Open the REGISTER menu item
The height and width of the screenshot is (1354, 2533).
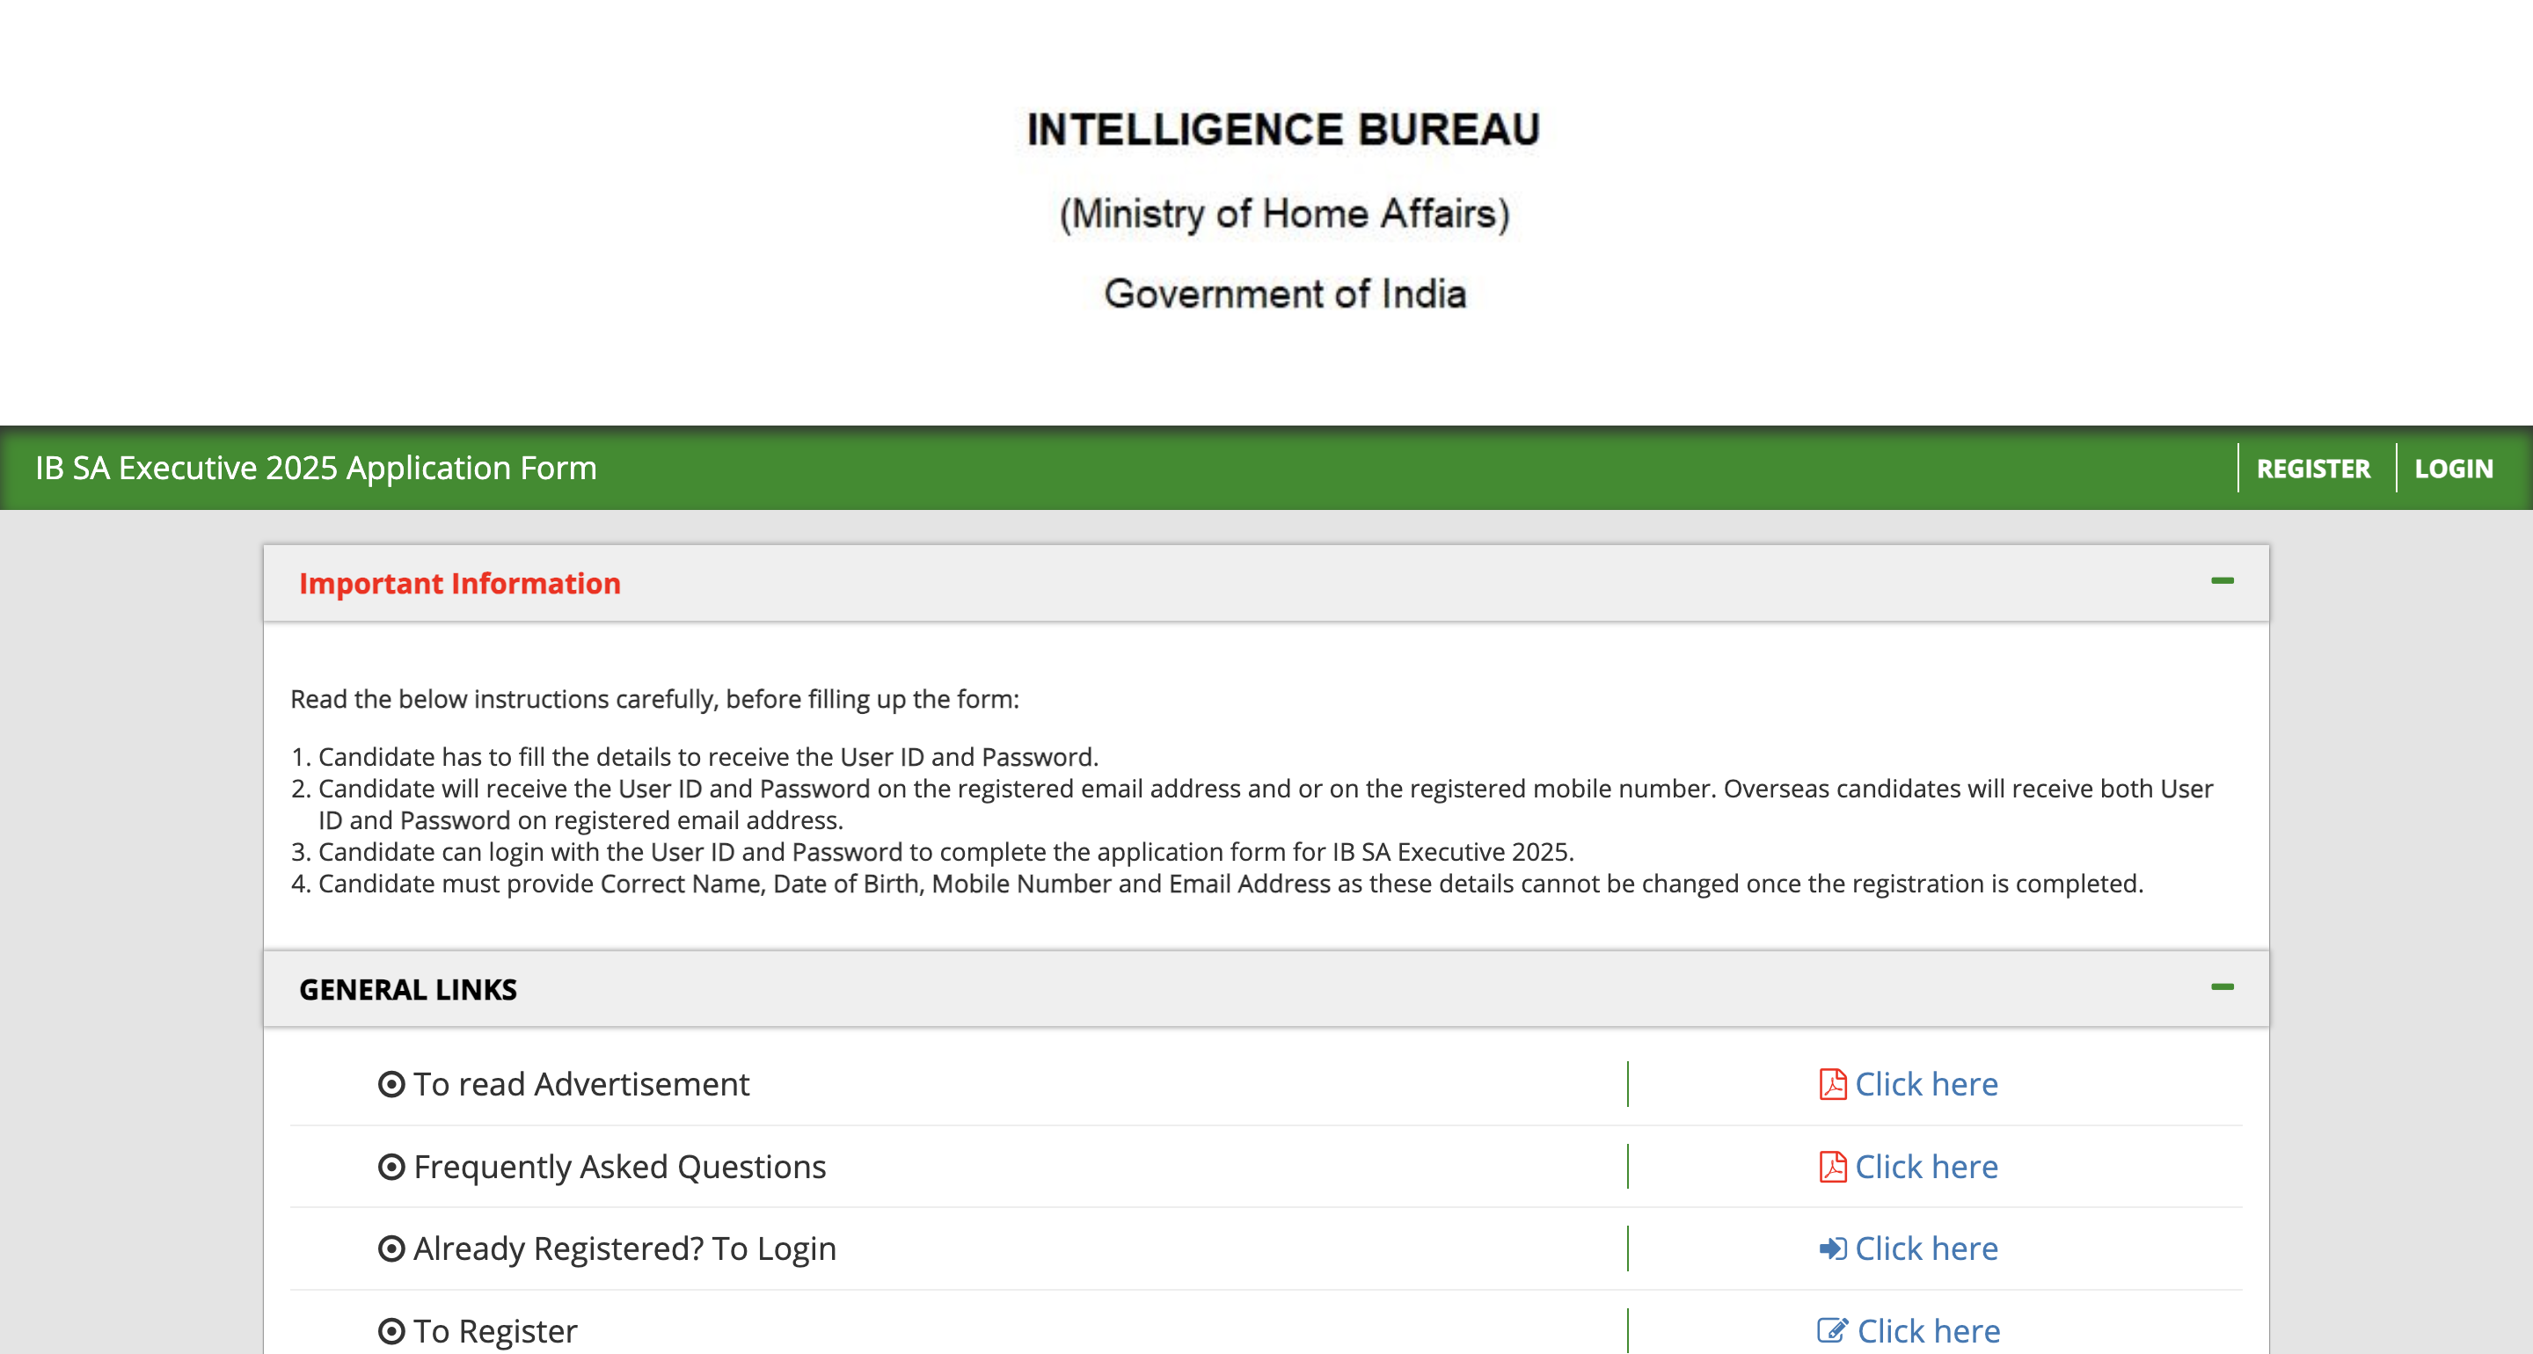[x=2313, y=468]
